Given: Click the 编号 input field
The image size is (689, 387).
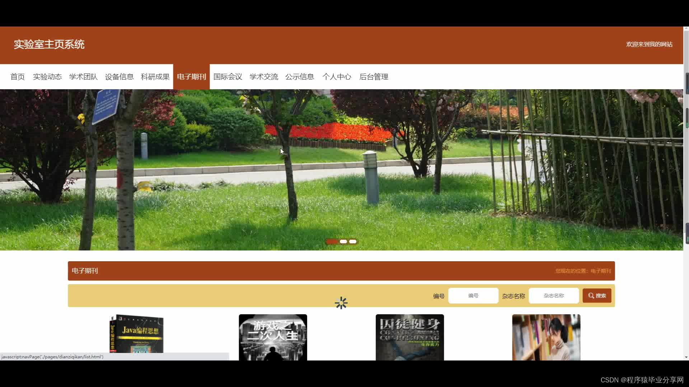Looking at the screenshot, I should point(473,296).
